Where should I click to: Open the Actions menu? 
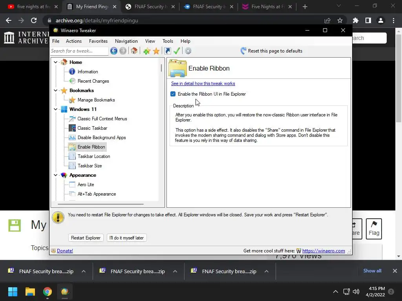73,41
